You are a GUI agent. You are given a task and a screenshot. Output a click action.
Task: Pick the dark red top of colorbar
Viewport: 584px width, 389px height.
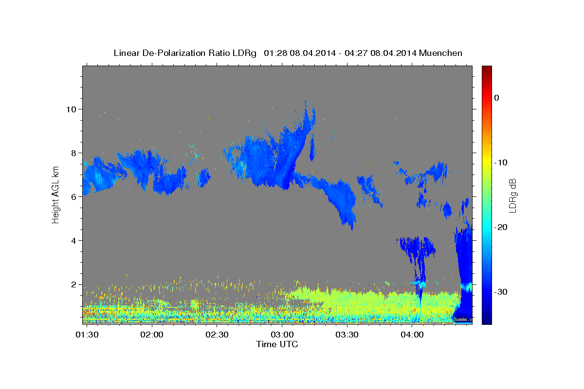pyautogui.click(x=486, y=71)
